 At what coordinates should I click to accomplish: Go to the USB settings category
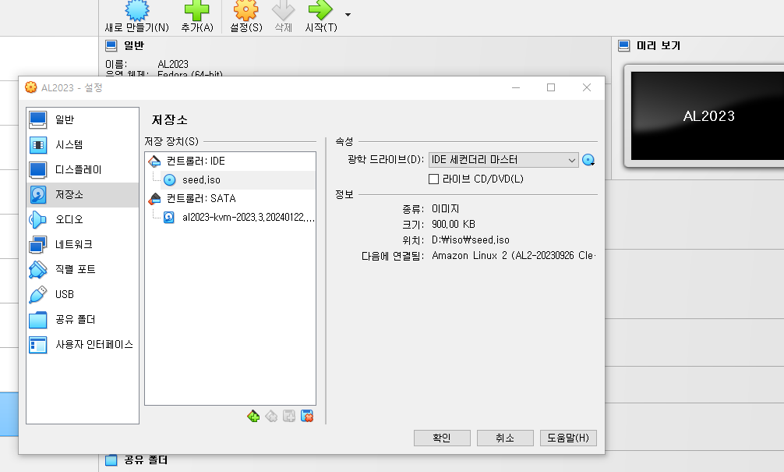pos(64,295)
